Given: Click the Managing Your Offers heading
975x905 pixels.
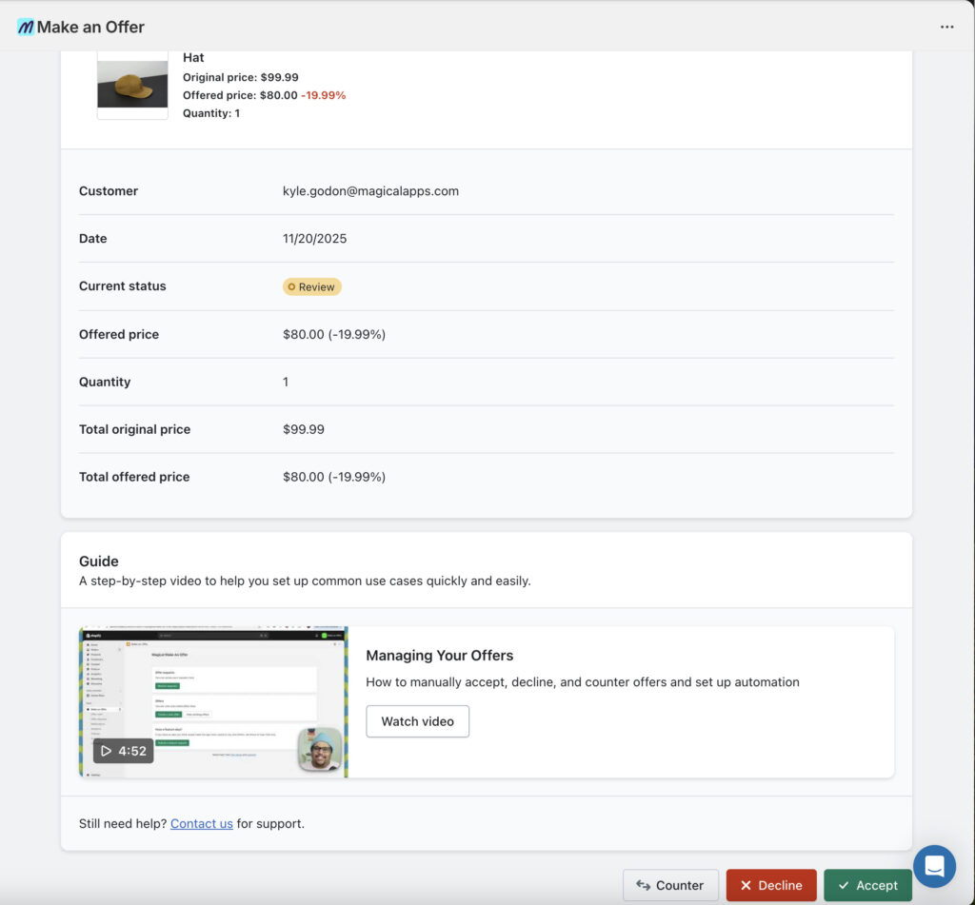Looking at the screenshot, I should [x=440, y=656].
